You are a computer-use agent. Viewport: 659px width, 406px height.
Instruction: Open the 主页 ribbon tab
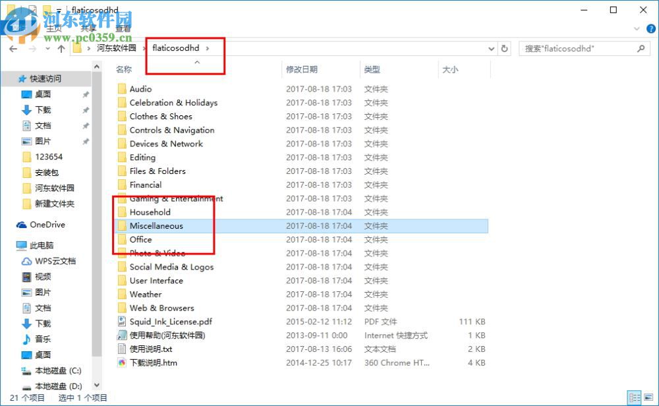point(54,28)
